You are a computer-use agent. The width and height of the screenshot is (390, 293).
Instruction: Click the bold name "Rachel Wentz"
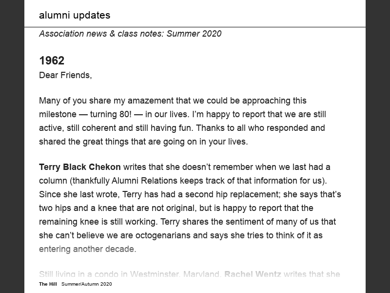click(253, 274)
